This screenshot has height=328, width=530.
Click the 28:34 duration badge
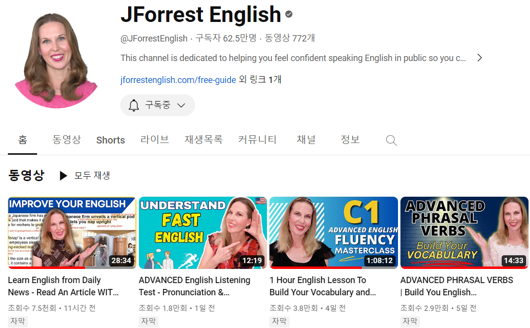point(121,261)
